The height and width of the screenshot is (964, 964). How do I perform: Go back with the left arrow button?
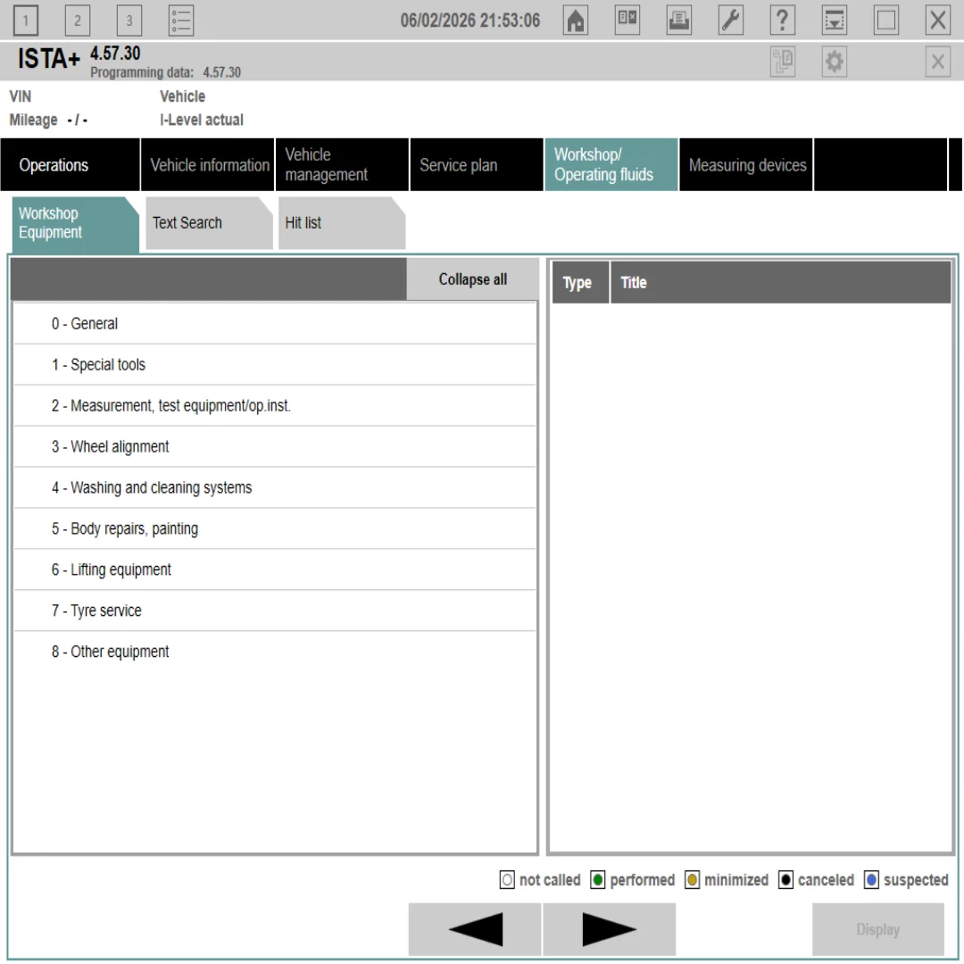click(x=475, y=929)
